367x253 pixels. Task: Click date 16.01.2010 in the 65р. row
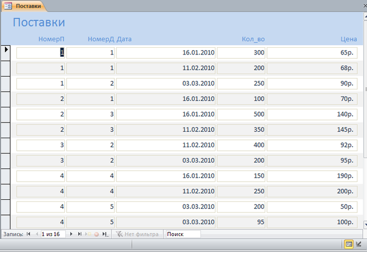coord(166,53)
